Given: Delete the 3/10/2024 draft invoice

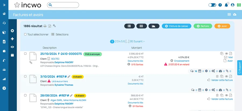Looking at the screenshot, I should 217,76.
